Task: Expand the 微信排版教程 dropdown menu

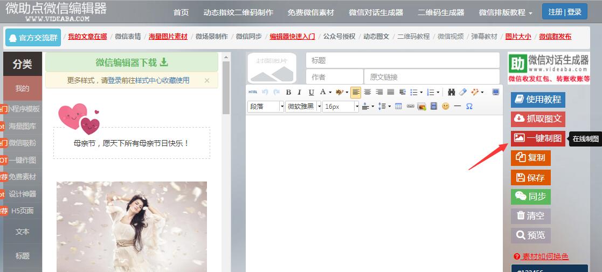Action: (x=506, y=12)
